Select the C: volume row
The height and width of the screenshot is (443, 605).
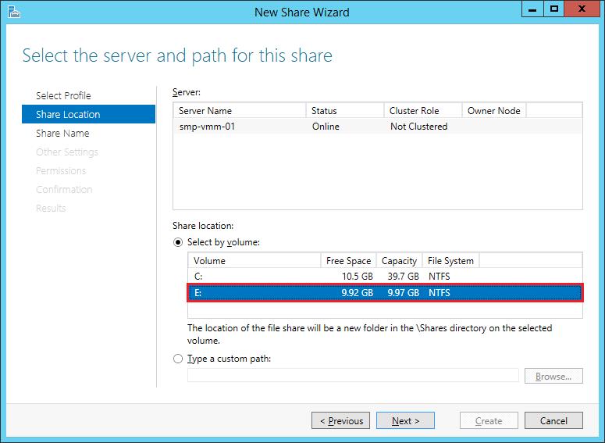coord(384,277)
